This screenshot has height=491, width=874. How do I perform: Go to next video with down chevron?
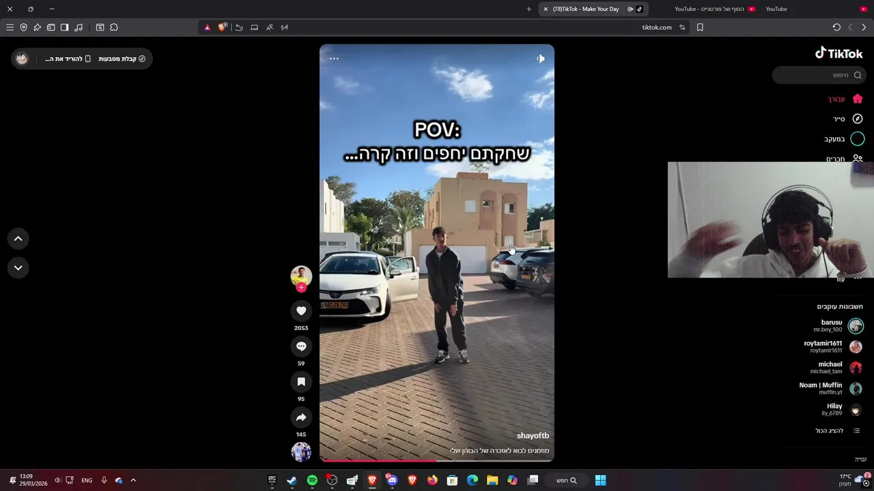[18, 267]
